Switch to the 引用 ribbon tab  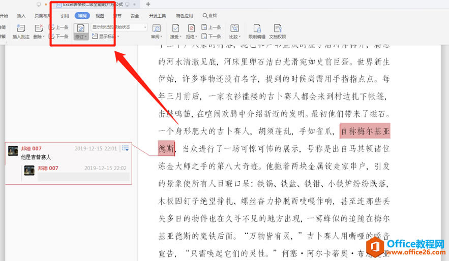point(65,16)
